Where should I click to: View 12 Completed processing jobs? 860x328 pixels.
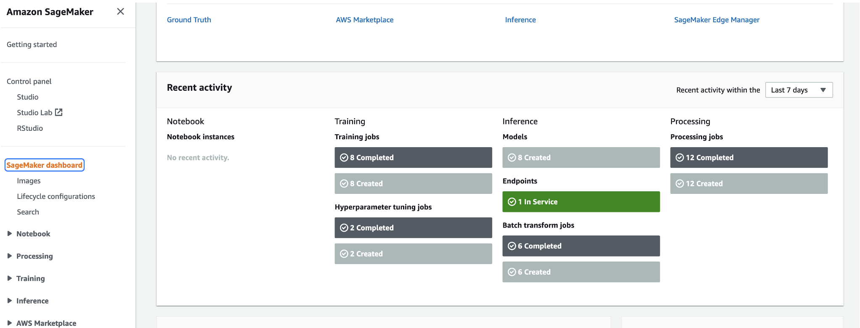coord(749,158)
